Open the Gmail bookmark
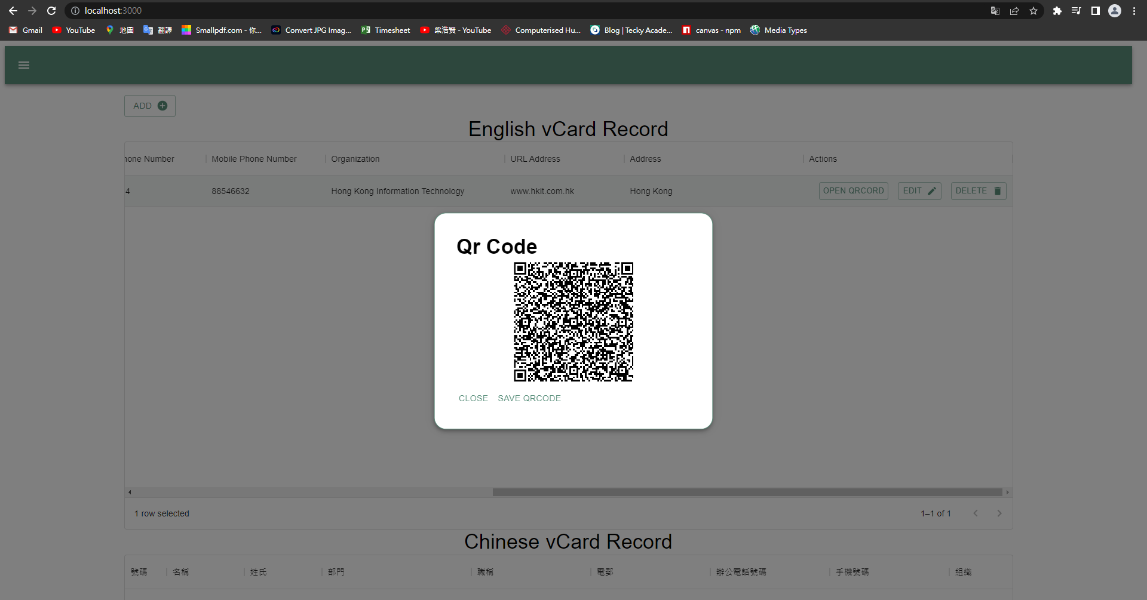The width and height of the screenshot is (1147, 600). pyautogui.click(x=26, y=30)
